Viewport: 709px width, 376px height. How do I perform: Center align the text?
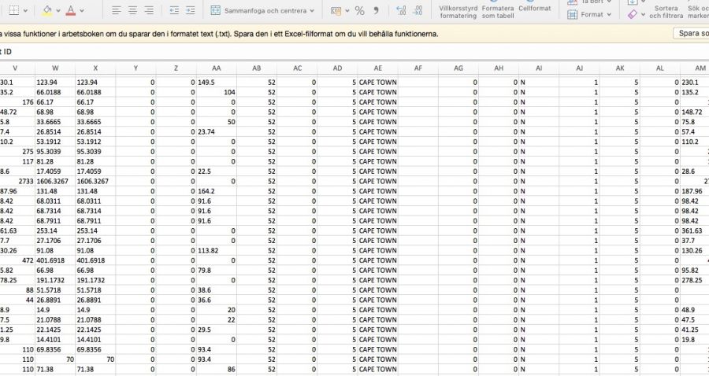132,10
